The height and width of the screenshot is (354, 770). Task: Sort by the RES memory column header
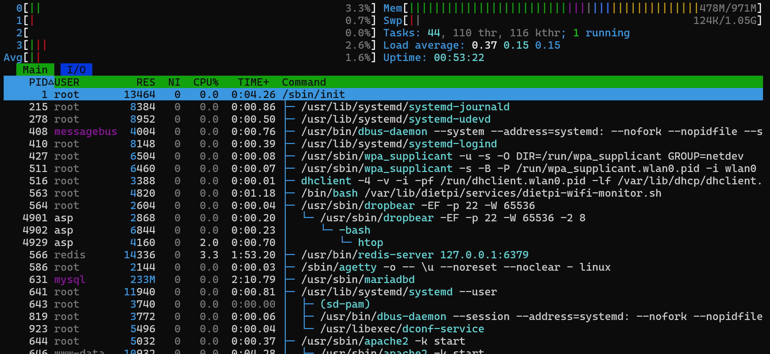click(146, 82)
